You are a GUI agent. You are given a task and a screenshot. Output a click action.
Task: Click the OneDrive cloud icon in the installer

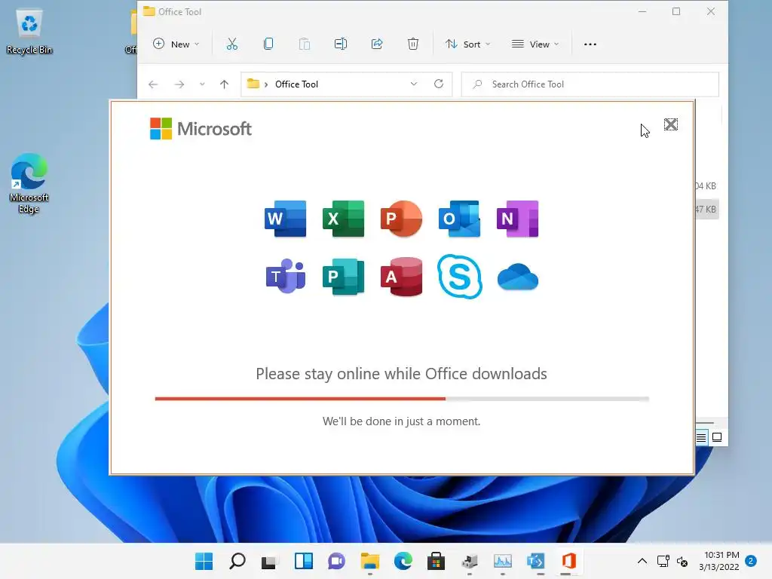517,277
